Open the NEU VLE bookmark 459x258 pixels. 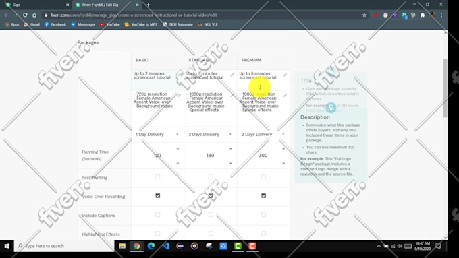208,24
